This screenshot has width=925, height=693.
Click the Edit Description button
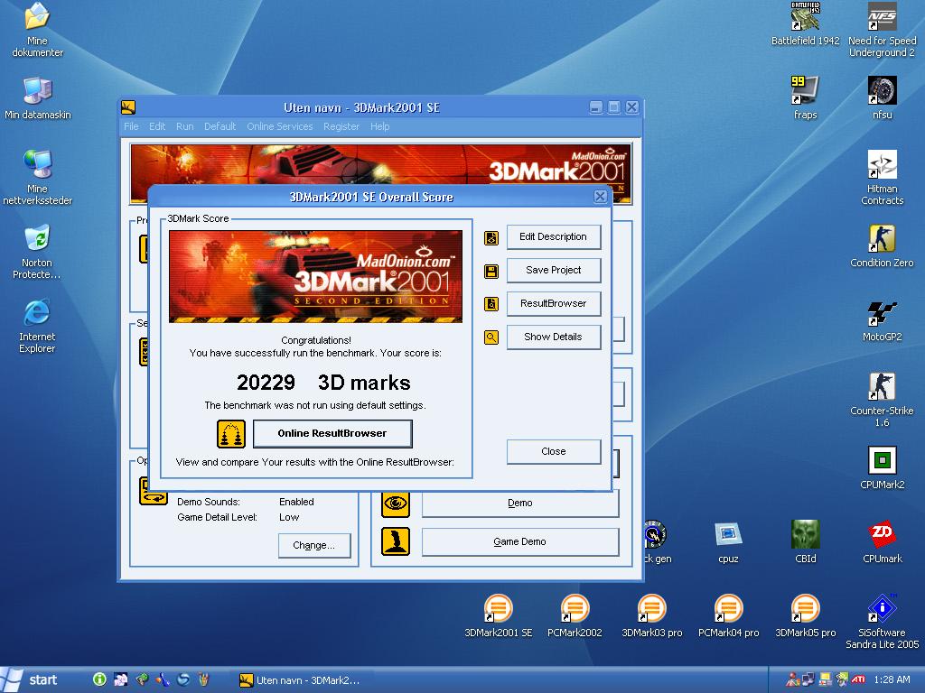point(554,237)
